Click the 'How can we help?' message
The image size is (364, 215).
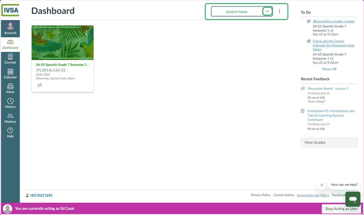(344, 185)
